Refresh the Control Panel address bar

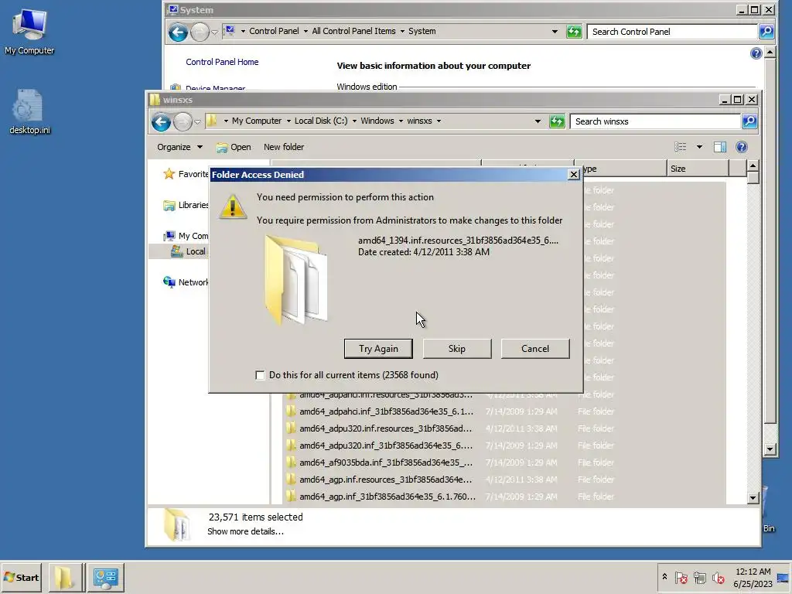(x=574, y=32)
